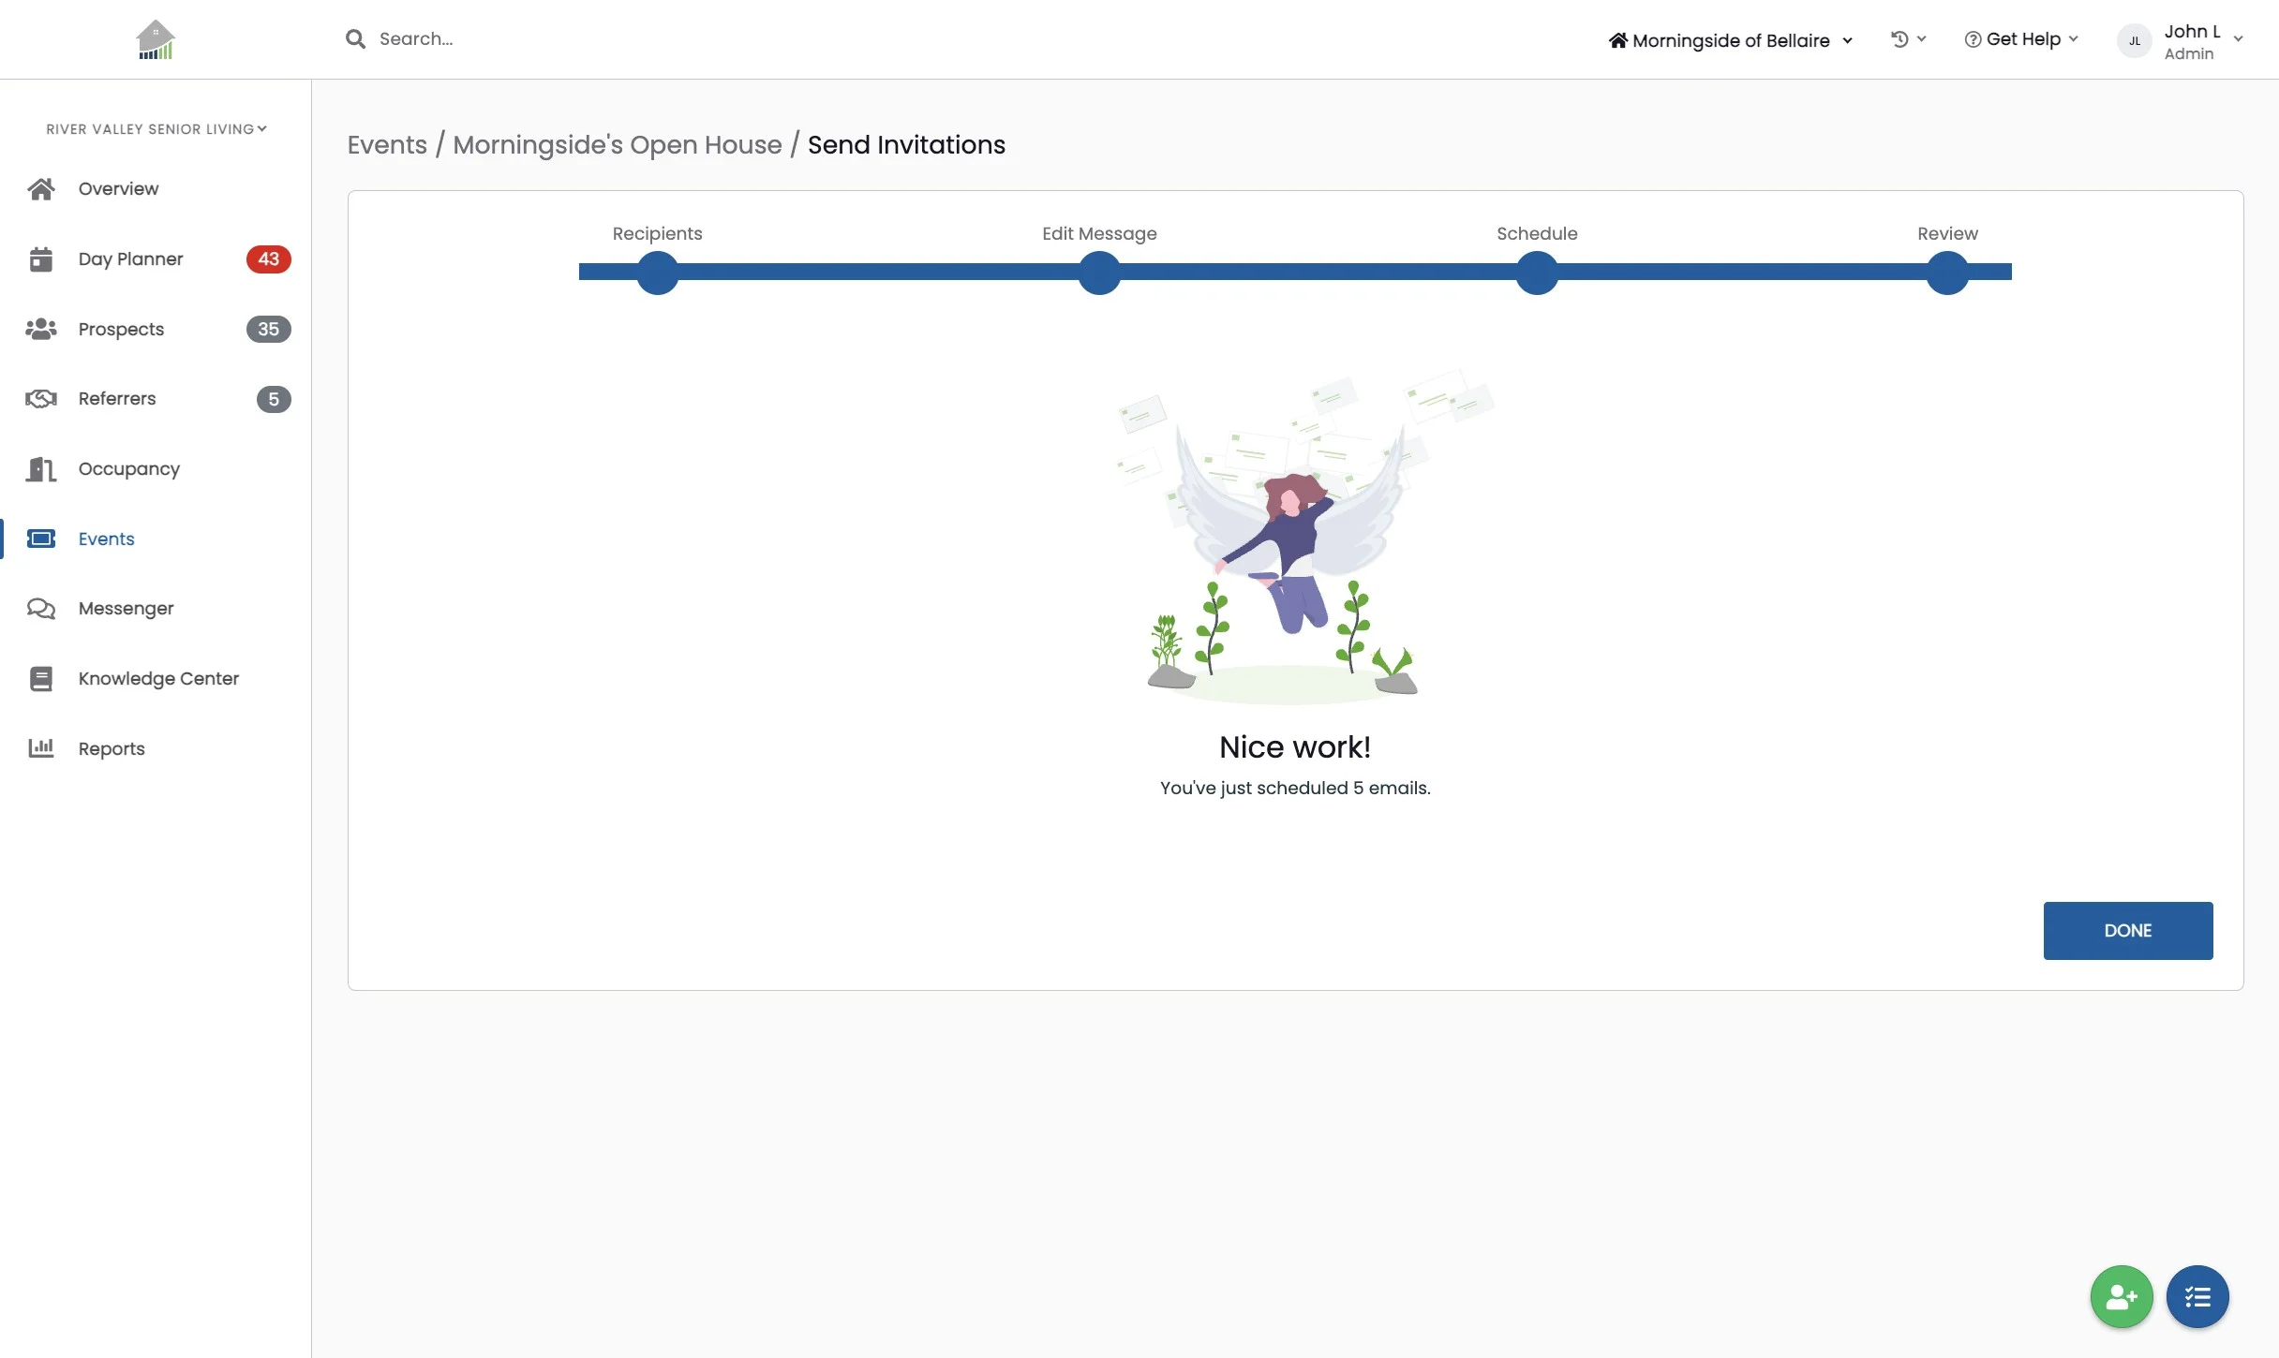Screen dimensions: 2279x1358
Task: Click the Occupancy door icon
Action: point(41,468)
